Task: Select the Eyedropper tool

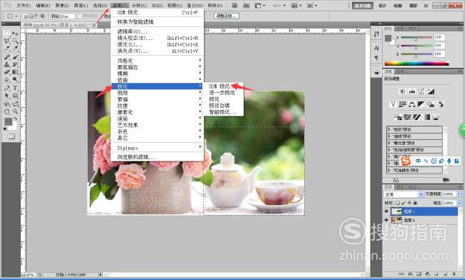Action: pyautogui.click(x=15, y=49)
